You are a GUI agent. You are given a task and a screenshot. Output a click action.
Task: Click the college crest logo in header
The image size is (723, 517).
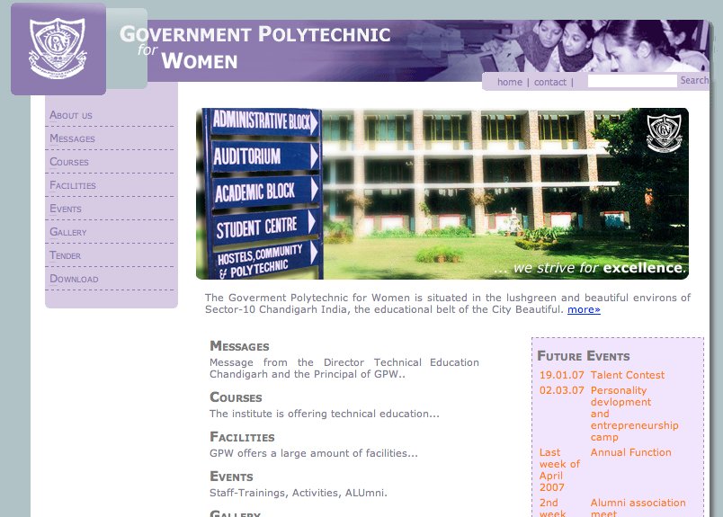pyautogui.click(x=58, y=49)
